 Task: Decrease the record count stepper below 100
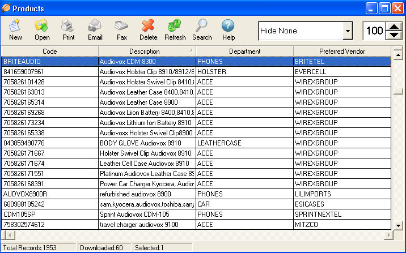pos(394,35)
